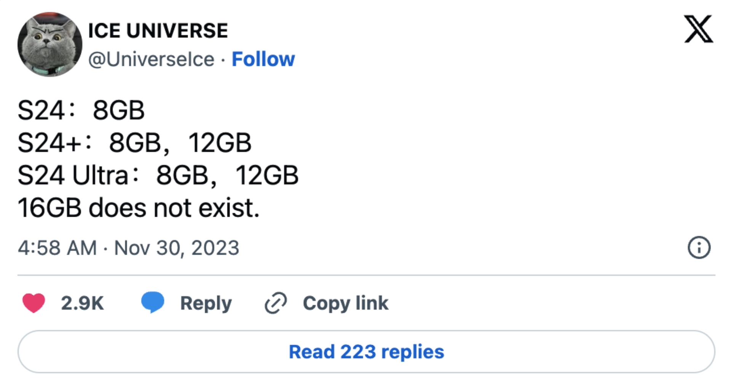
Task: Click the chain link icon
Action: pos(276,303)
